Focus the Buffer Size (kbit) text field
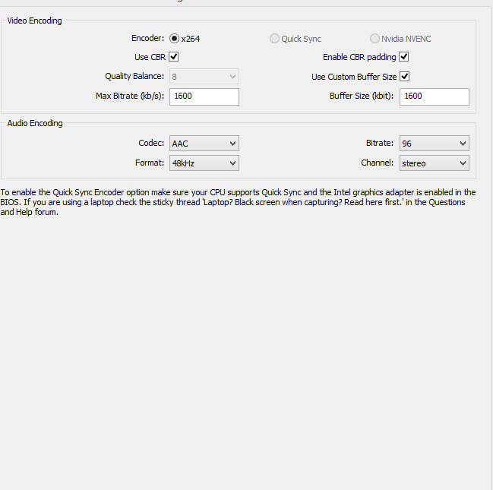This screenshot has height=490, width=493. [x=435, y=96]
